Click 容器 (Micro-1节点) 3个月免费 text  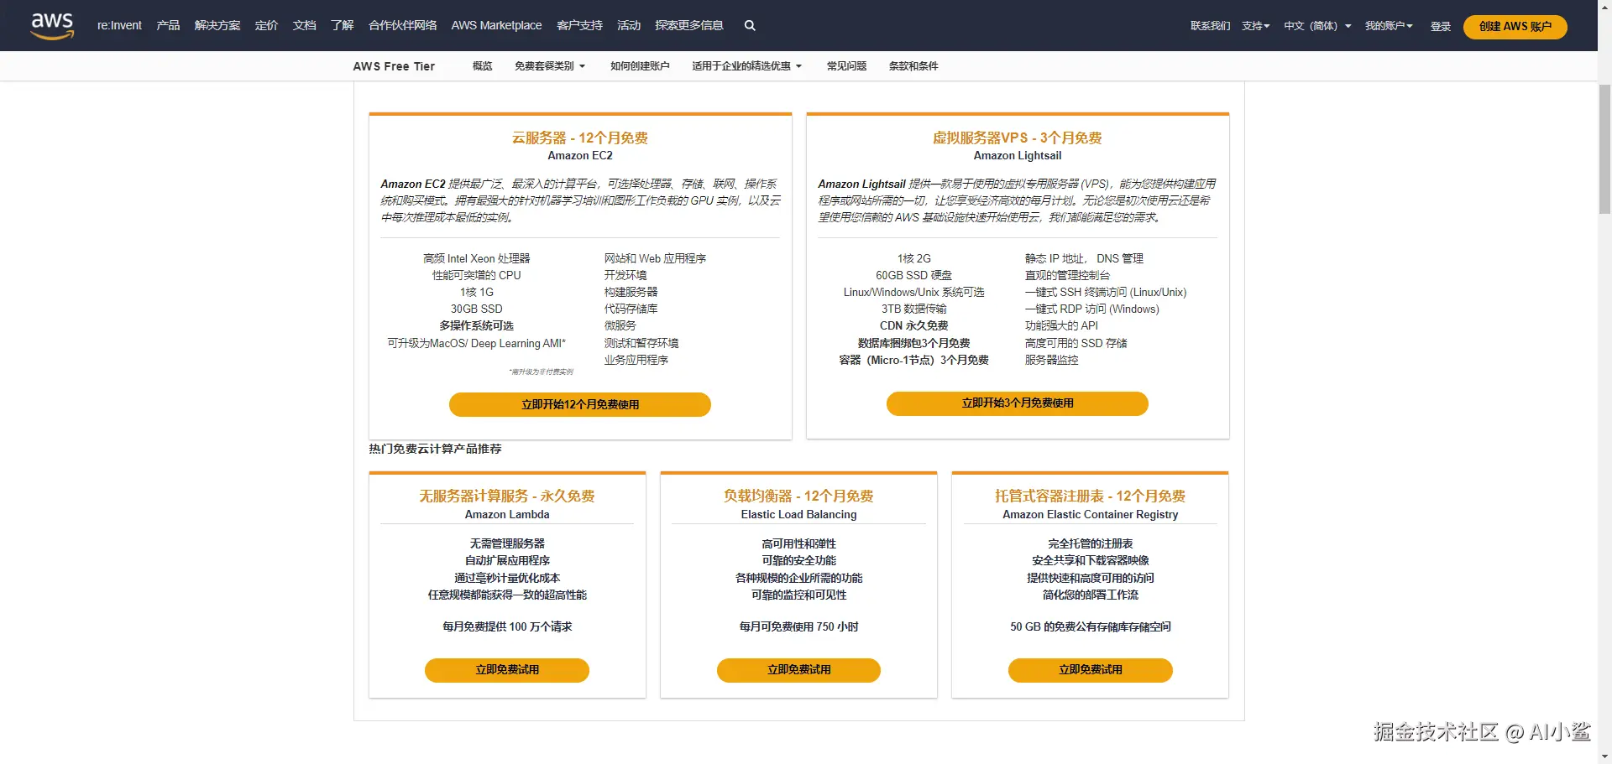tap(913, 360)
